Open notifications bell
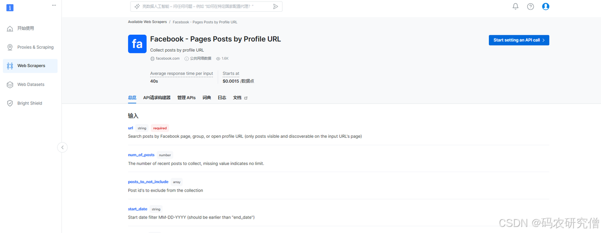The width and height of the screenshot is (601, 233). 516,7
